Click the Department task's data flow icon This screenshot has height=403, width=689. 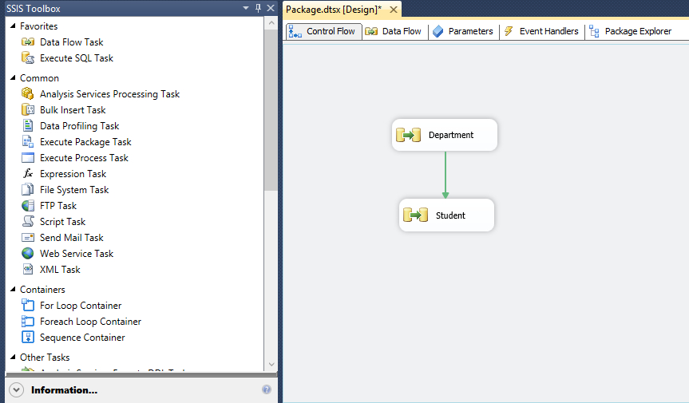(408, 135)
